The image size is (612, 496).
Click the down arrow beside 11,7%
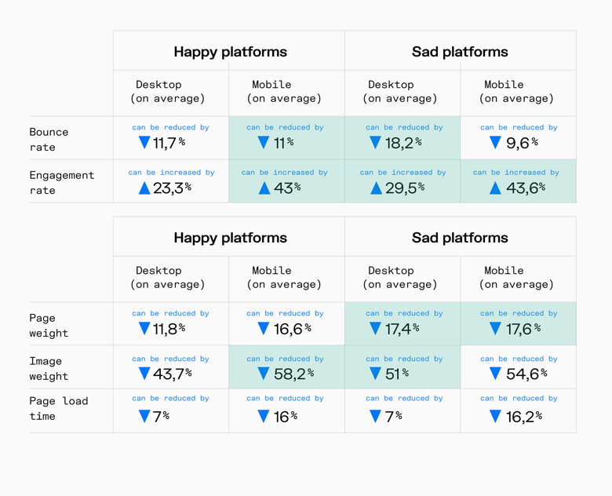point(144,143)
